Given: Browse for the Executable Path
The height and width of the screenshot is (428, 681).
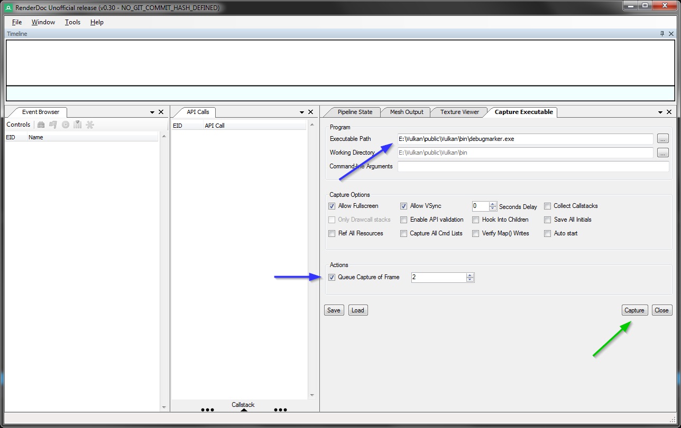Looking at the screenshot, I should [x=663, y=139].
